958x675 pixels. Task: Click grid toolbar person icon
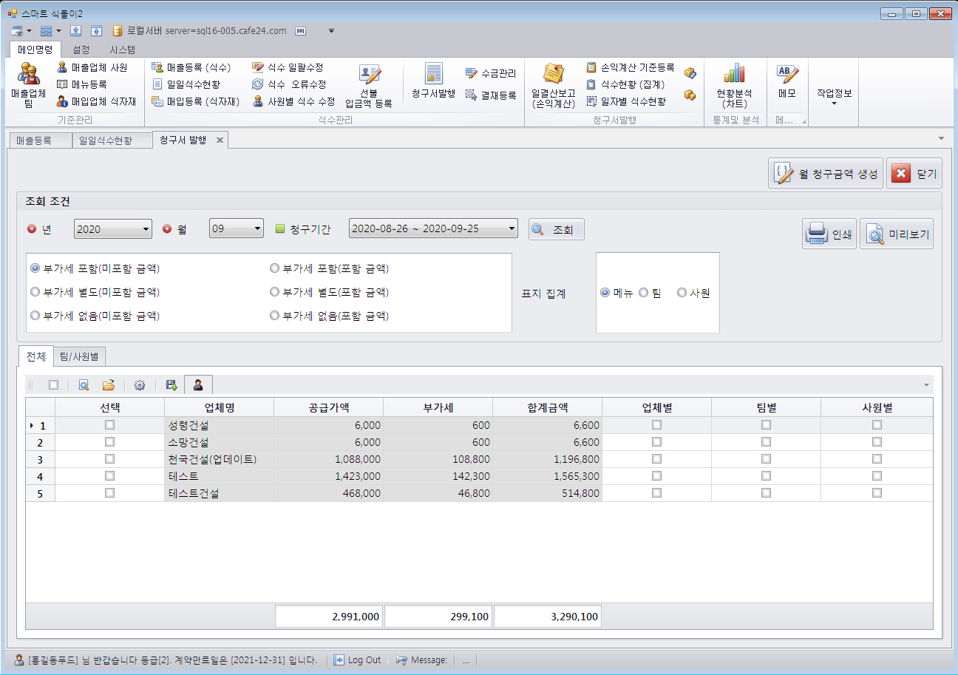(198, 385)
